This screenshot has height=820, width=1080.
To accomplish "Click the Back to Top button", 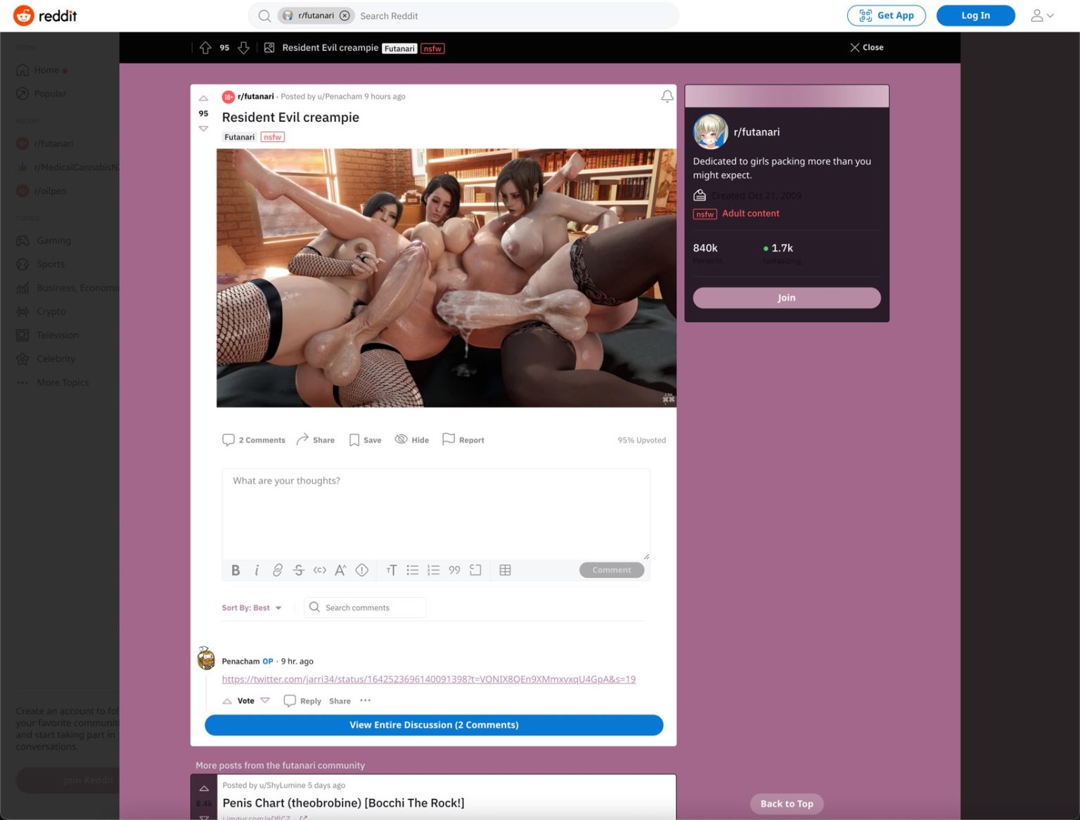I will pos(786,804).
